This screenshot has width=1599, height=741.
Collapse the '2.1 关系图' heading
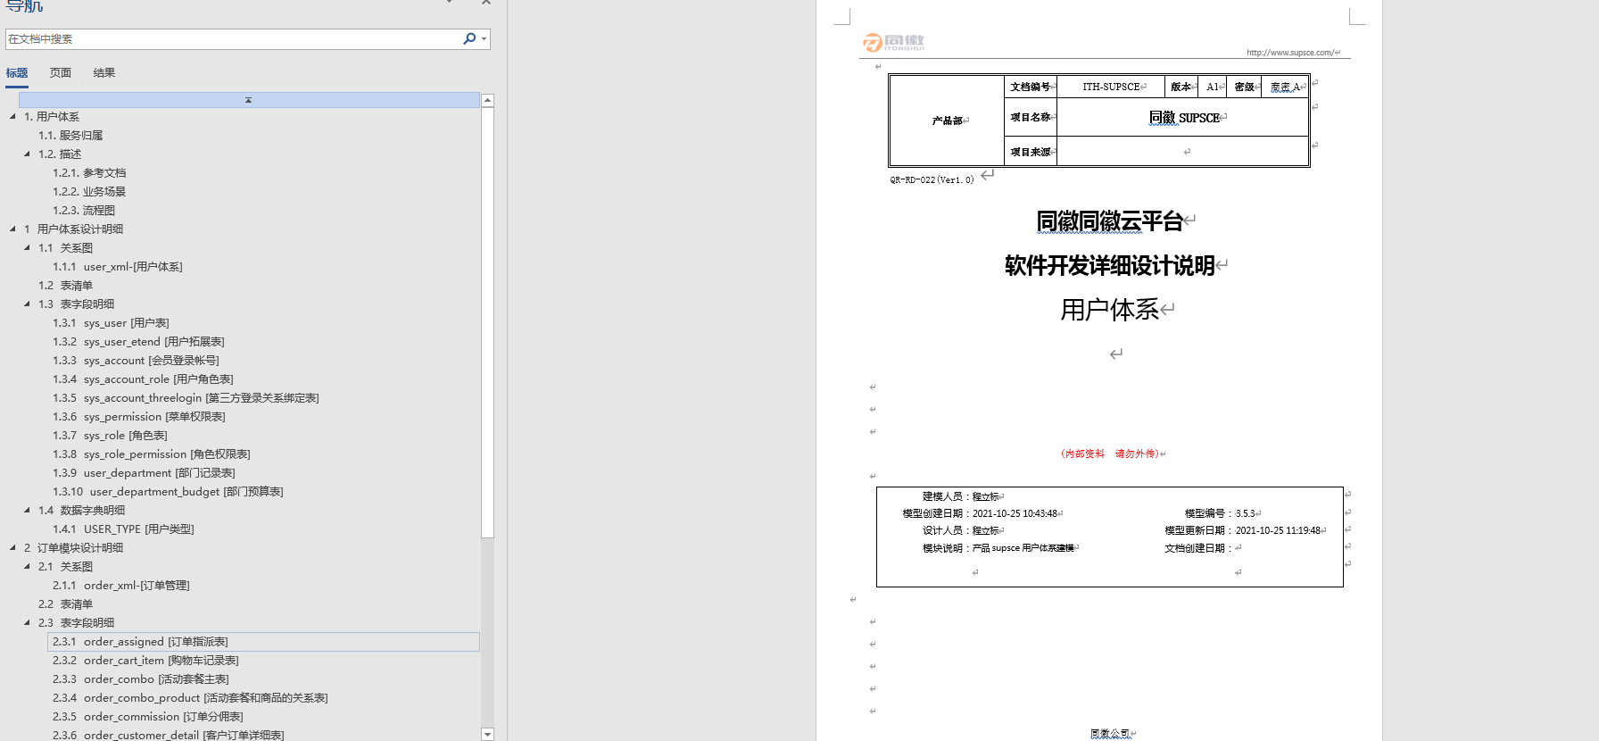pos(27,566)
